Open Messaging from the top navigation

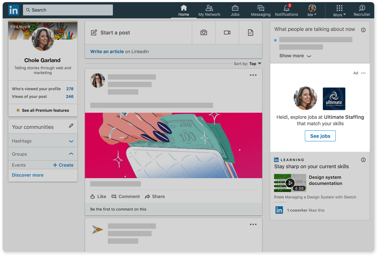260,8
